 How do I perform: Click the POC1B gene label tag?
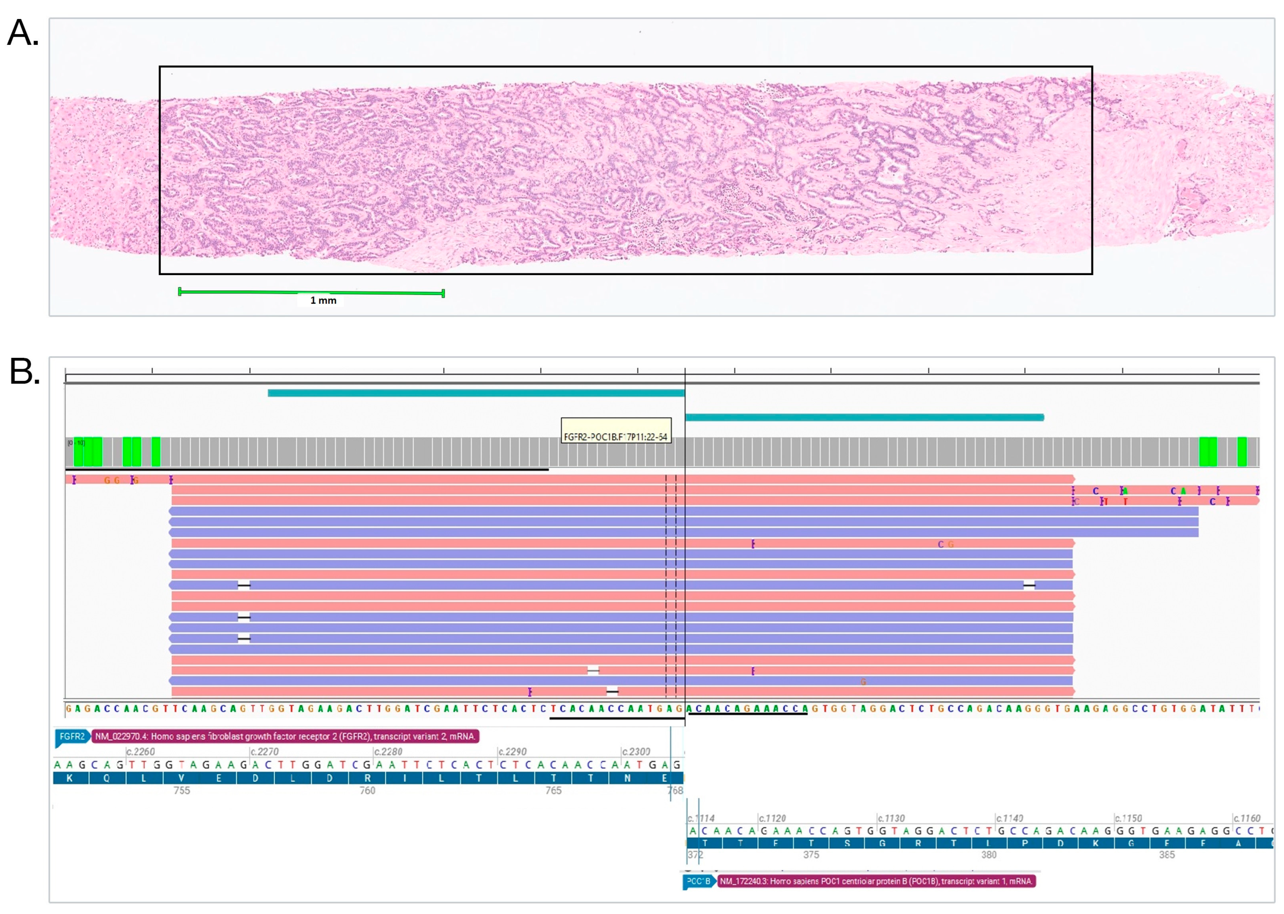coord(698,881)
